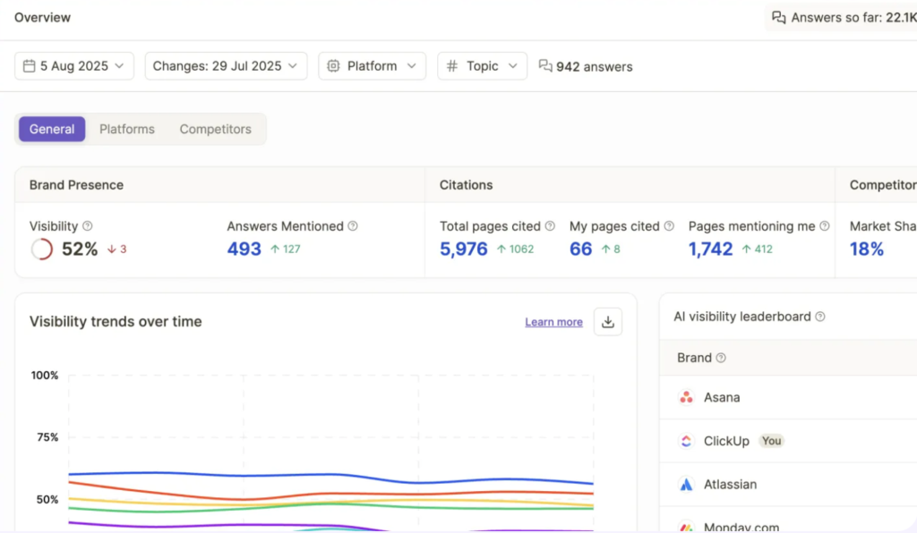The image size is (917, 533).
Task: Switch to the Competitors tab
Action: [x=215, y=129]
